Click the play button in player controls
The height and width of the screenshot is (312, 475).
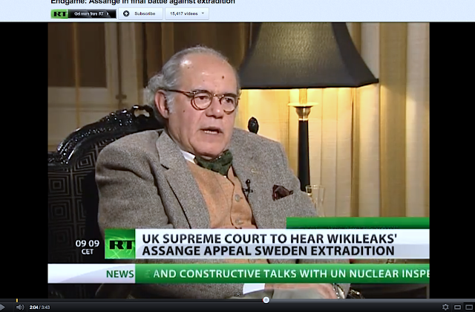tap(2, 307)
